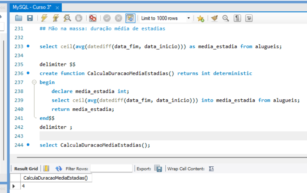The image size is (307, 193).
Task: Toggle the word wrap button in editor toolbar
Action: coord(249,18)
